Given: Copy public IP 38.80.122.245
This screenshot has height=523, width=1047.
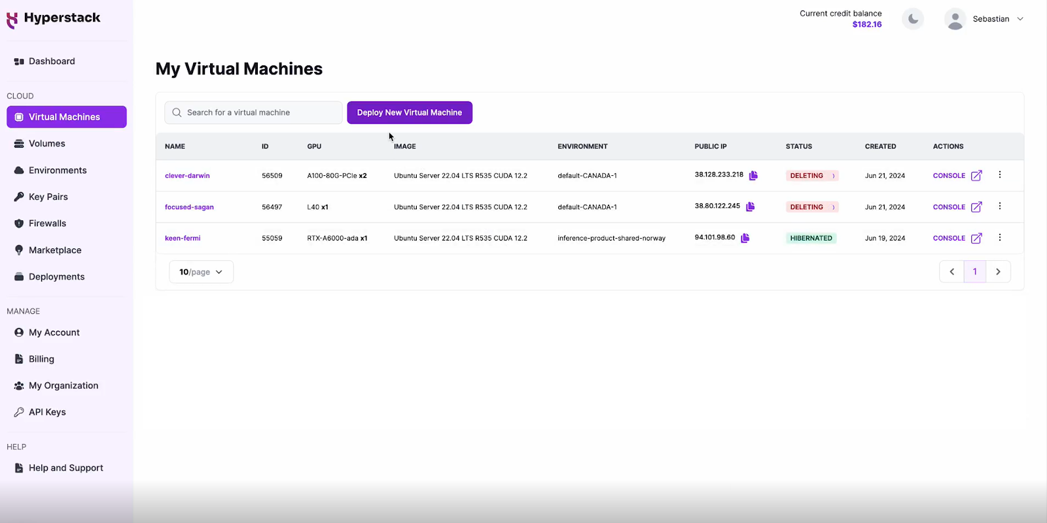Looking at the screenshot, I should pos(750,207).
